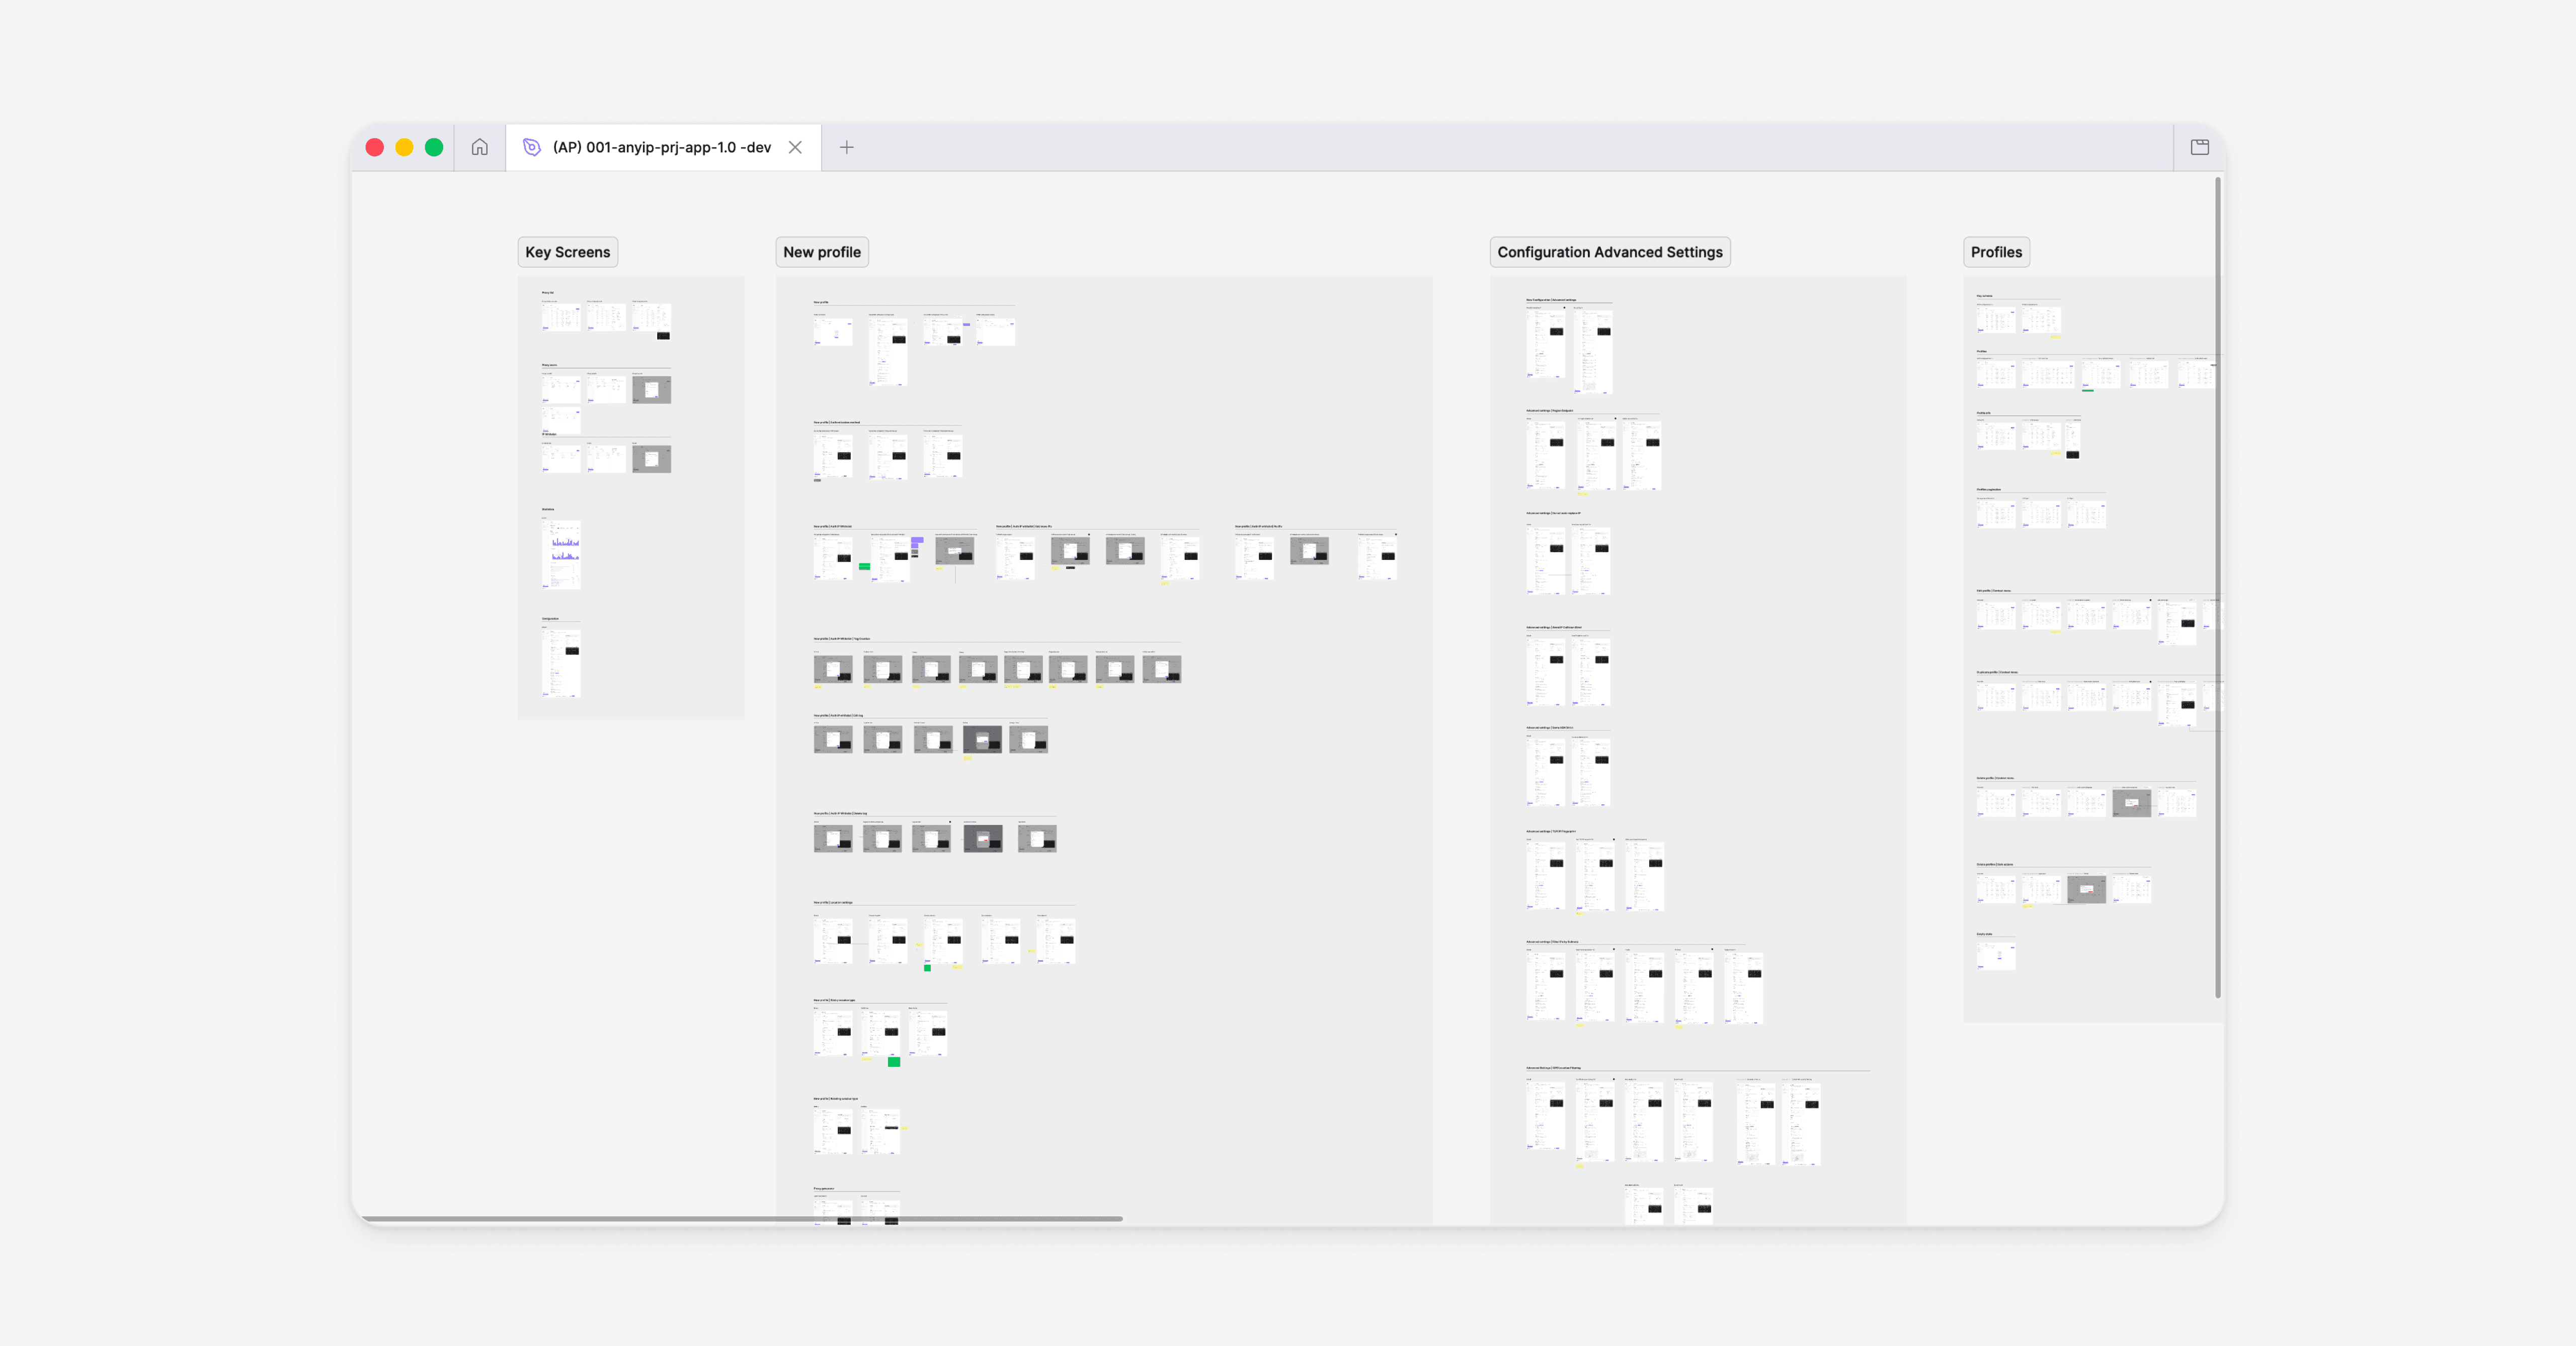Click the Penpot logo on the file tab
This screenshot has height=1346, width=2576.
coord(532,147)
